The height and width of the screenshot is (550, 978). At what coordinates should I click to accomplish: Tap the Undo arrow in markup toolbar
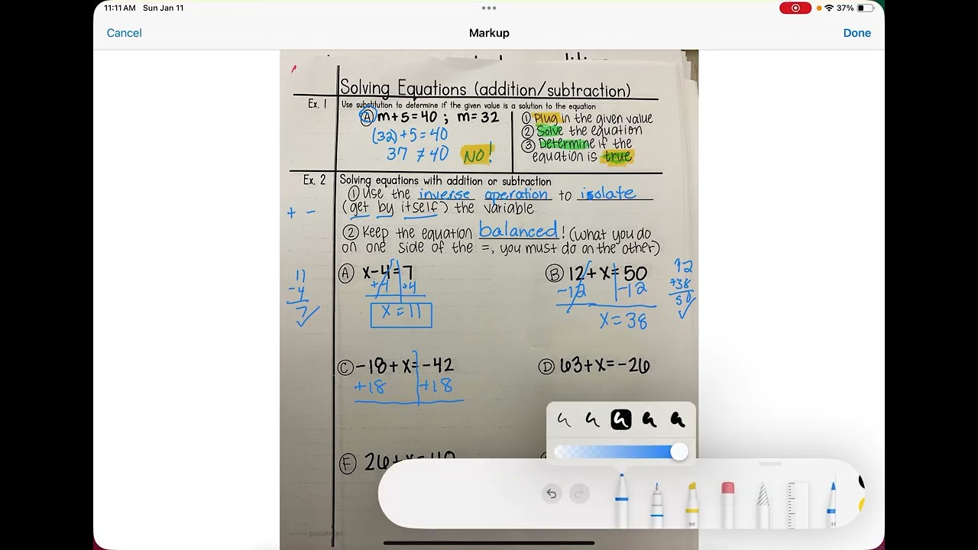551,493
